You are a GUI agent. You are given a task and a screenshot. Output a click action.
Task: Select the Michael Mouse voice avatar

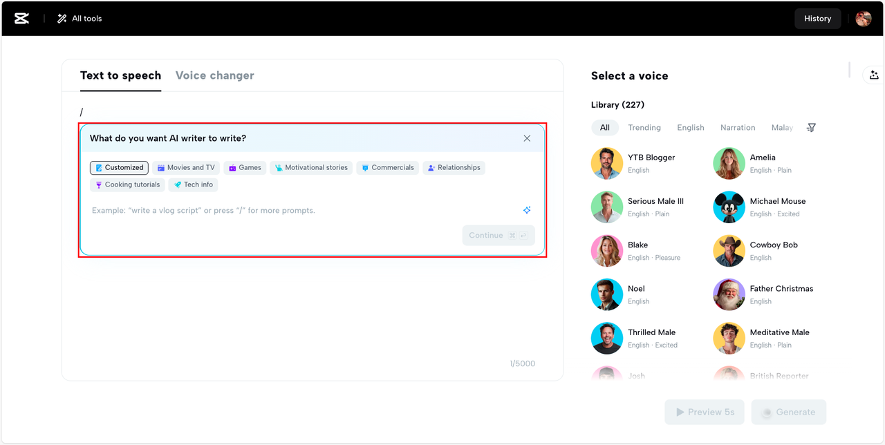729,207
